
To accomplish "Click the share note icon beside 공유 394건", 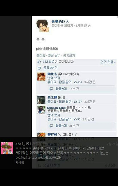I will pos(39,68).
